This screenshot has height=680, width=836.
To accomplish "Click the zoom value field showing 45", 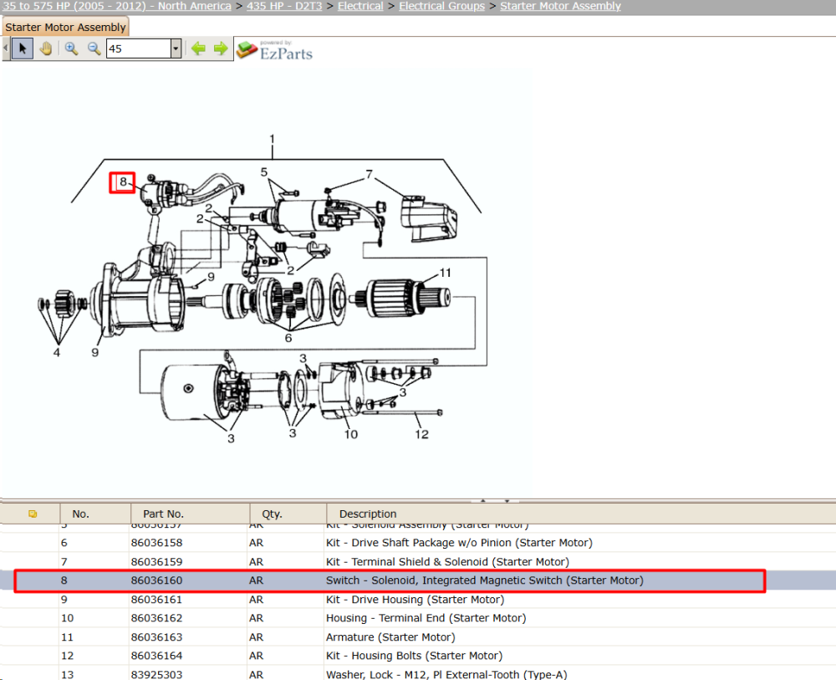I will click(139, 49).
